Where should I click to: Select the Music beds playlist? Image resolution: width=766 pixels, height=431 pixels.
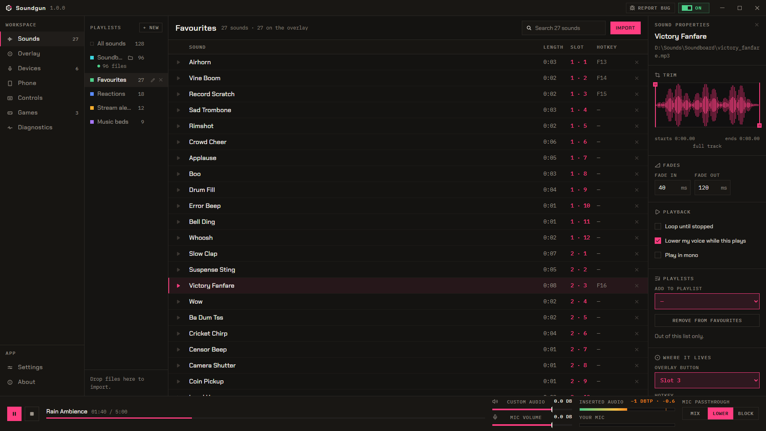click(126, 122)
